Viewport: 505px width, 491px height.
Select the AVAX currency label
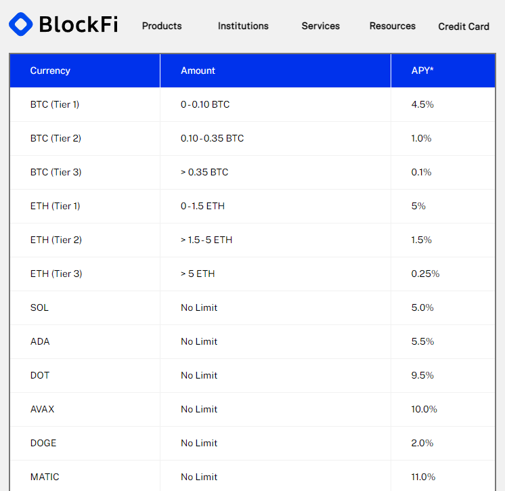(x=42, y=409)
